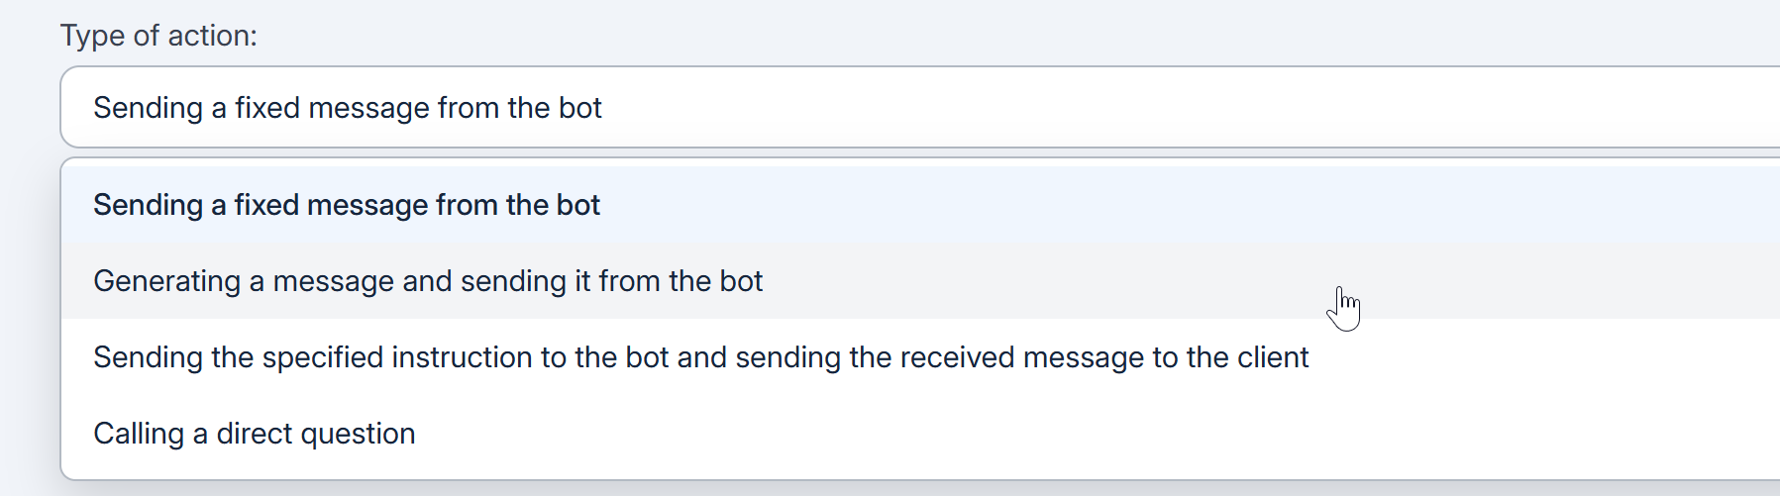Switch action to bot-generated message sending
Image resolution: width=1780 pixels, height=496 pixels.
(428, 281)
